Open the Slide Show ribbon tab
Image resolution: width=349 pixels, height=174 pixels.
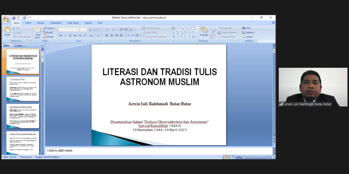click(73, 23)
